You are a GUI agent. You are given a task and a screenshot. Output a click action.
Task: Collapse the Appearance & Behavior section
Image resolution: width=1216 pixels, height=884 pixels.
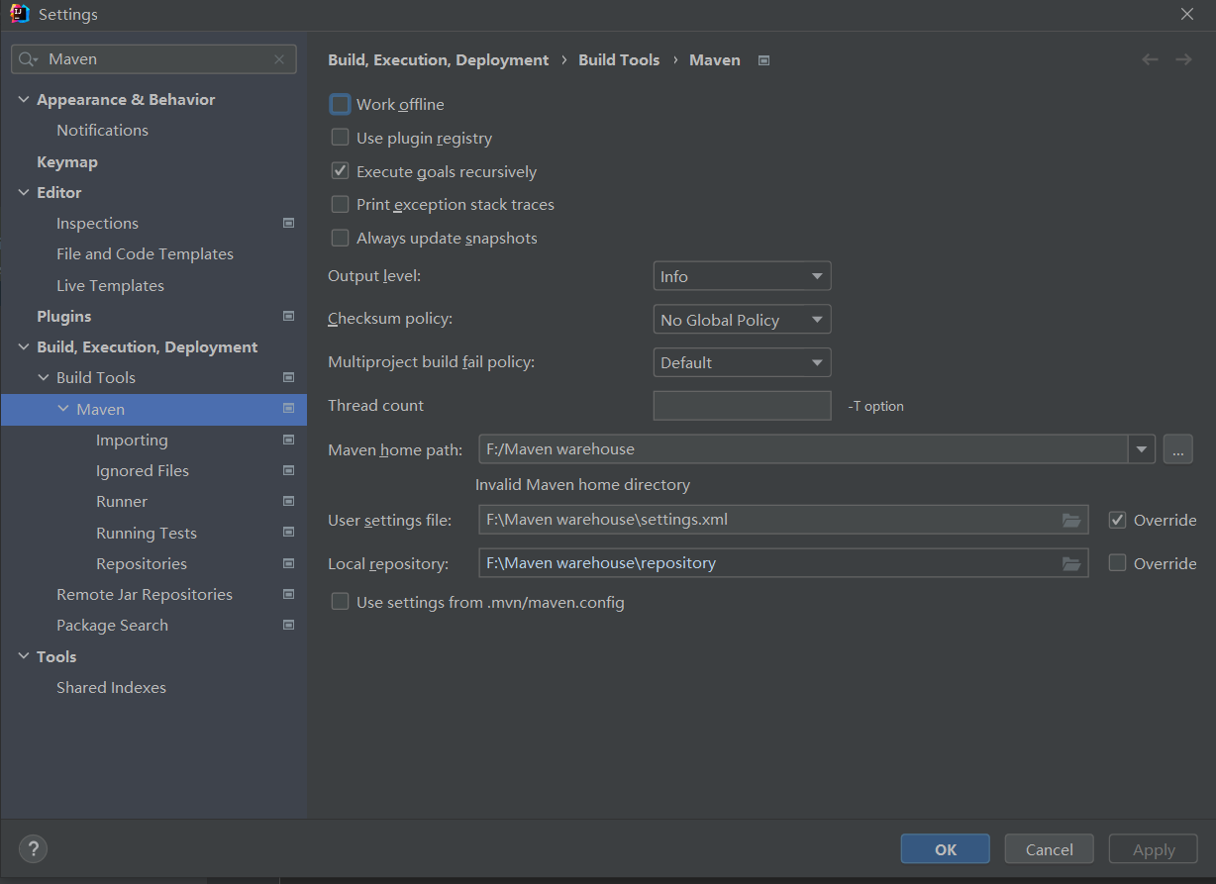tap(24, 99)
